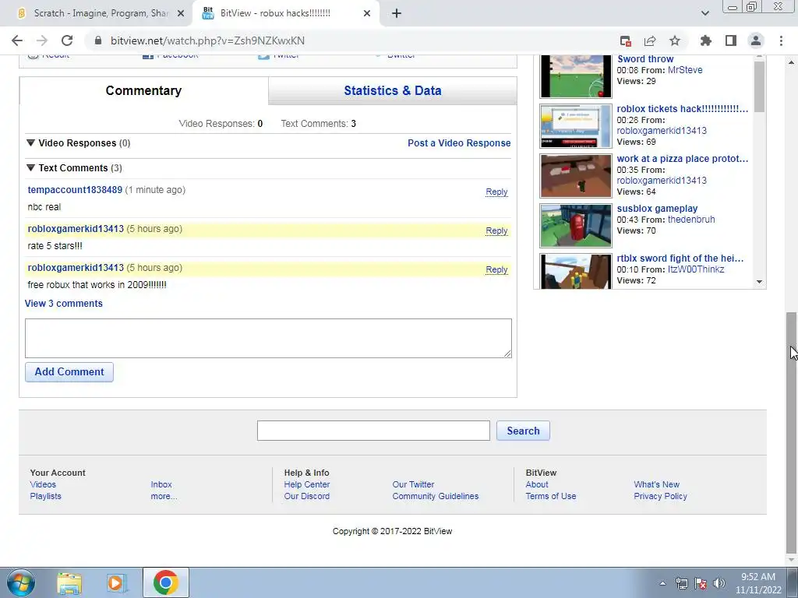The width and height of the screenshot is (798, 598).
Task: Open the Chrome extensions puzzle icon
Action: click(x=705, y=40)
